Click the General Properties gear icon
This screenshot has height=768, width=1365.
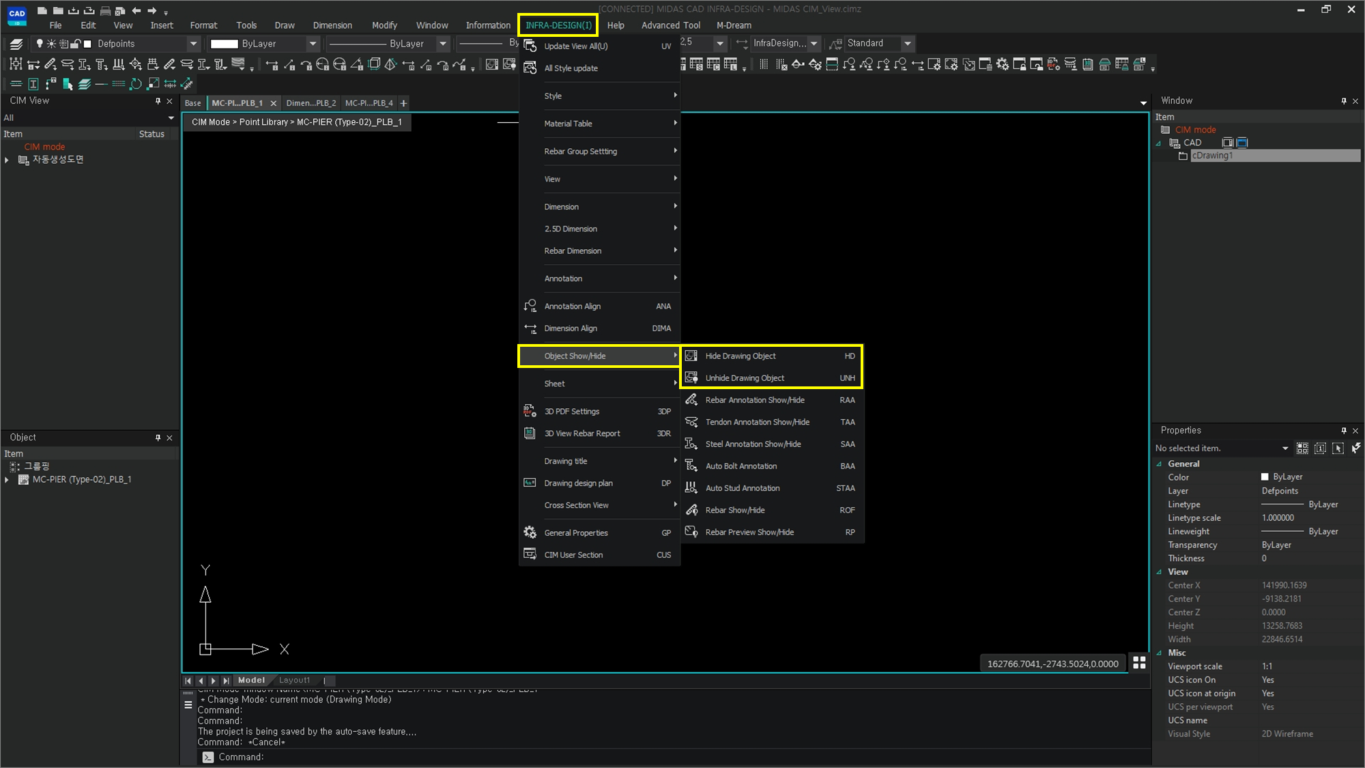(530, 532)
